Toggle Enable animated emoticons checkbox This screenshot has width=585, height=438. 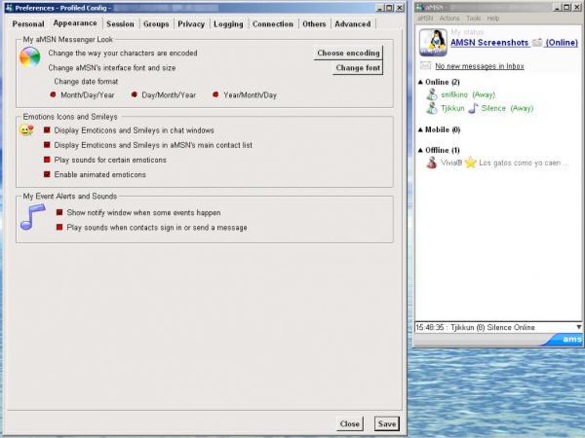(47, 174)
